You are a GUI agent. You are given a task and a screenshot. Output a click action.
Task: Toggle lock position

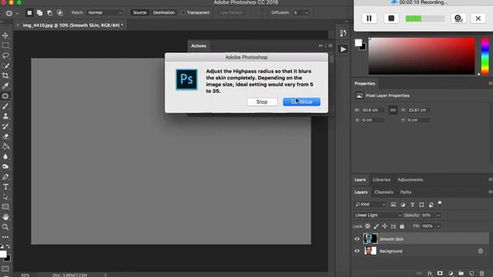pos(384,226)
